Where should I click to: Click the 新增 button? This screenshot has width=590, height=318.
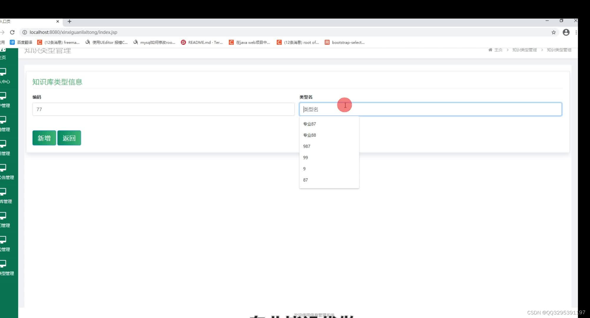point(44,138)
